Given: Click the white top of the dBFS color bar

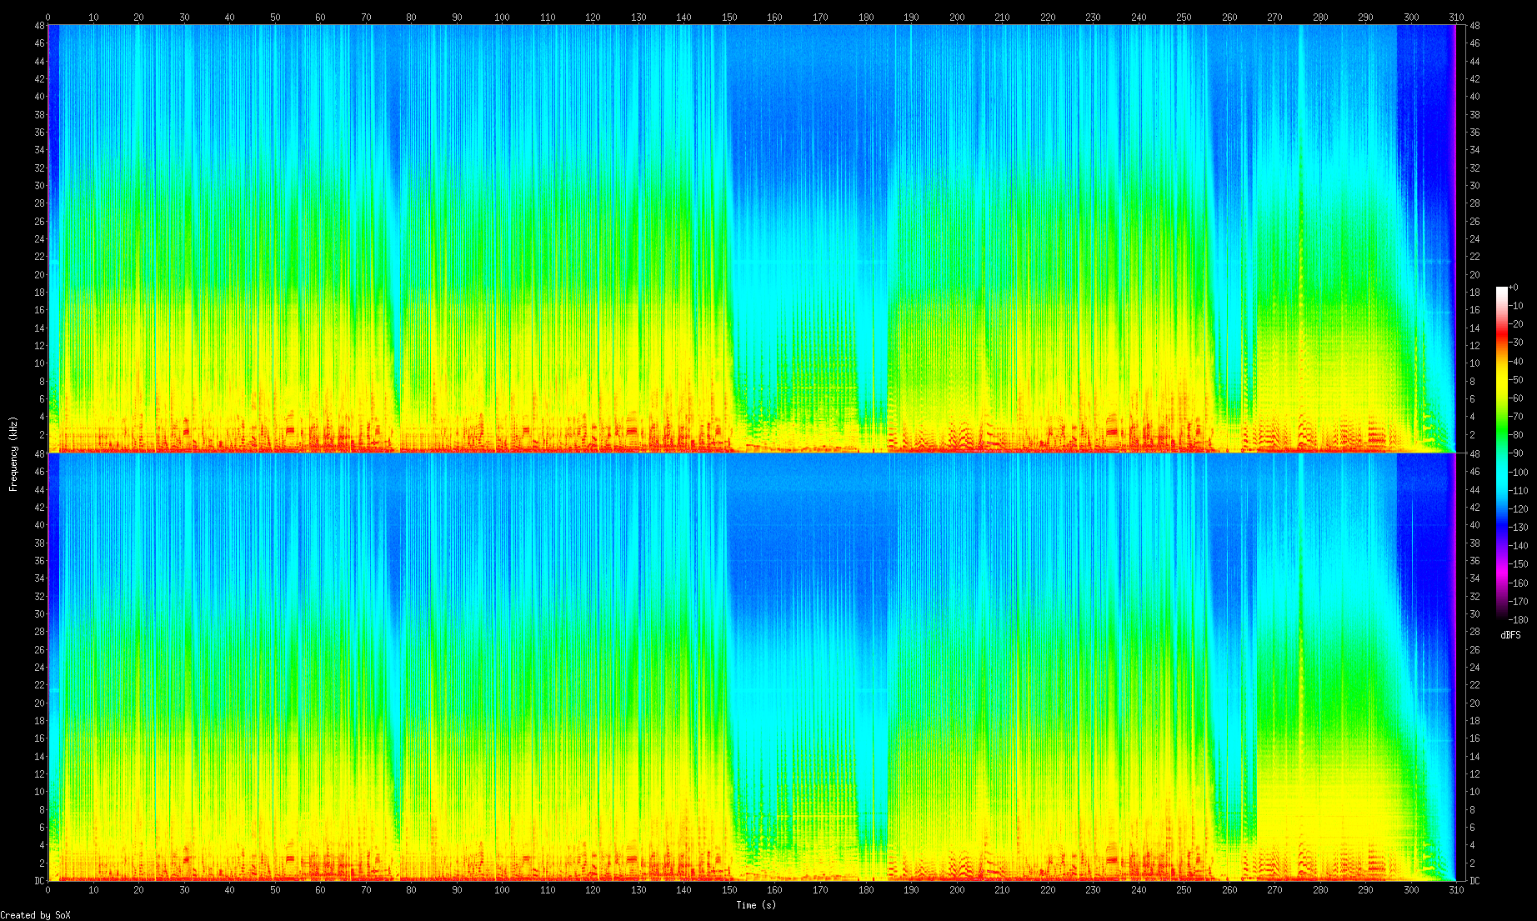Looking at the screenshot, I should pyautogui.click(x=1502, y=290).
